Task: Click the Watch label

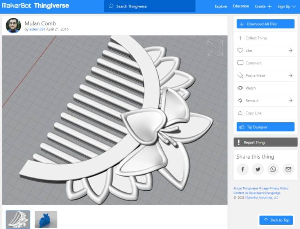Action: [250, 88]
